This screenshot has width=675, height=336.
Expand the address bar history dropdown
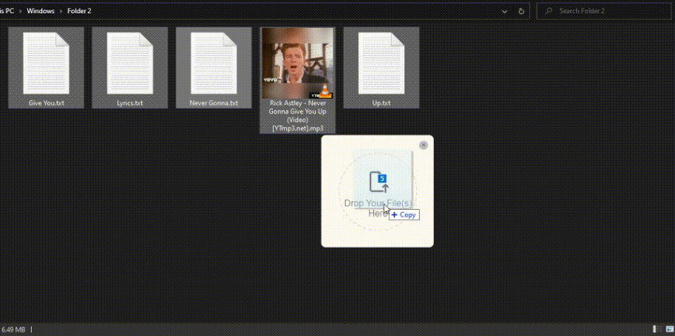(504, 11)
